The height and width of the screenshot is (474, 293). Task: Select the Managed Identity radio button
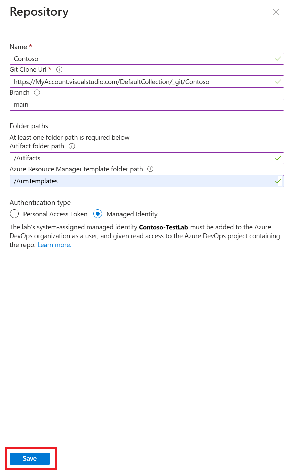pos(98,214)
